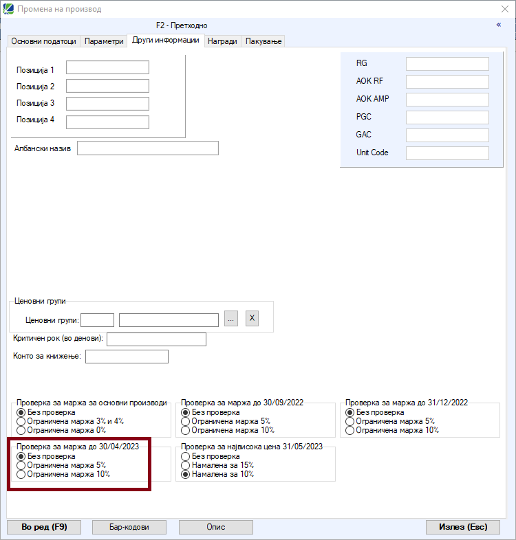Click the Опис button

coord(216,527)
